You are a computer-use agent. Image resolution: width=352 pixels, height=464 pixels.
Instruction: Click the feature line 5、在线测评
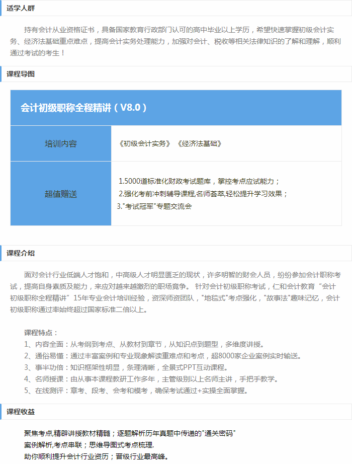[x=136, y=391]
